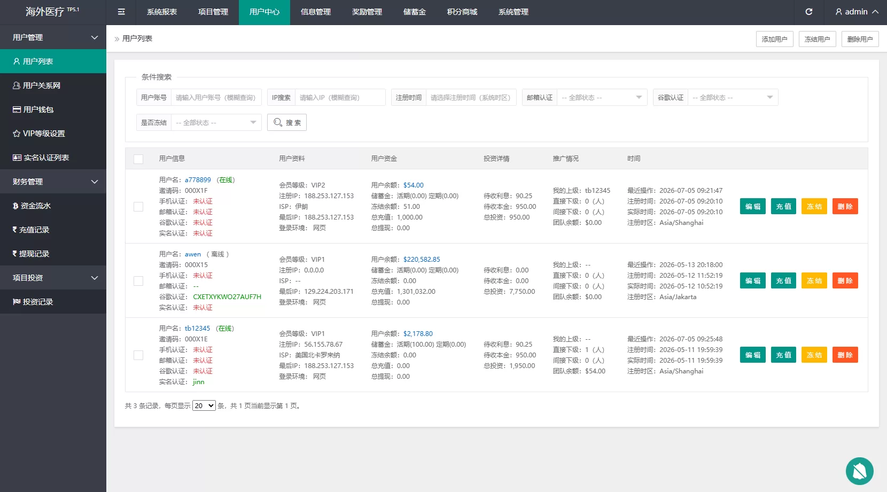Click the floating bell icon at bottom right

point(859,471)
